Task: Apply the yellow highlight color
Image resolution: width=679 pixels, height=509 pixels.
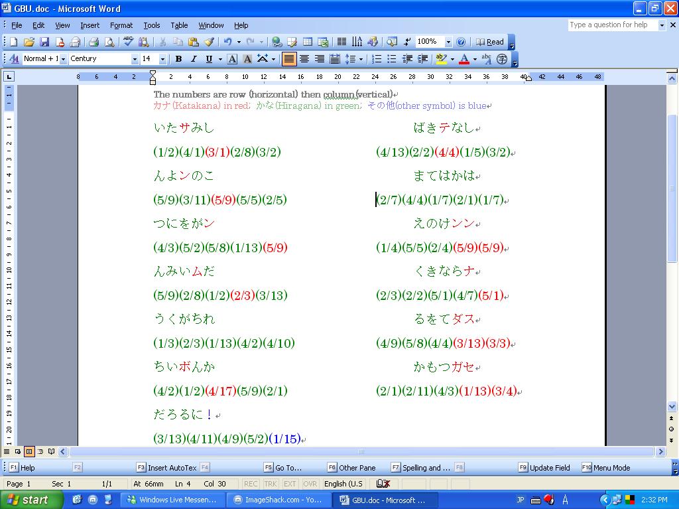Action: [x=441, y=59]
